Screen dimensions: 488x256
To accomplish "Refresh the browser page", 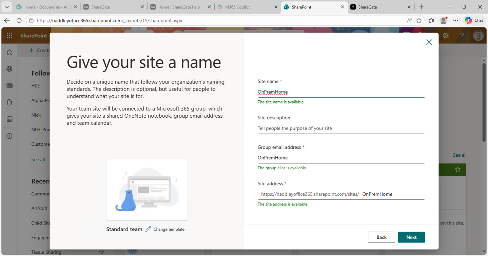I will point(19,20).
